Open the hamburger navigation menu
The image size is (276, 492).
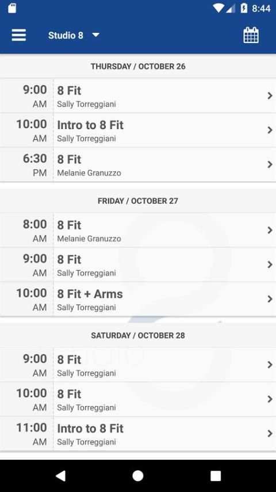tap(19, 35)
